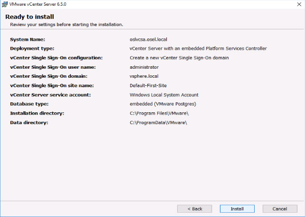The image size is (305, 217).
Task: Click the Single Sign-On configuration value text
Action: coord(179,58)
